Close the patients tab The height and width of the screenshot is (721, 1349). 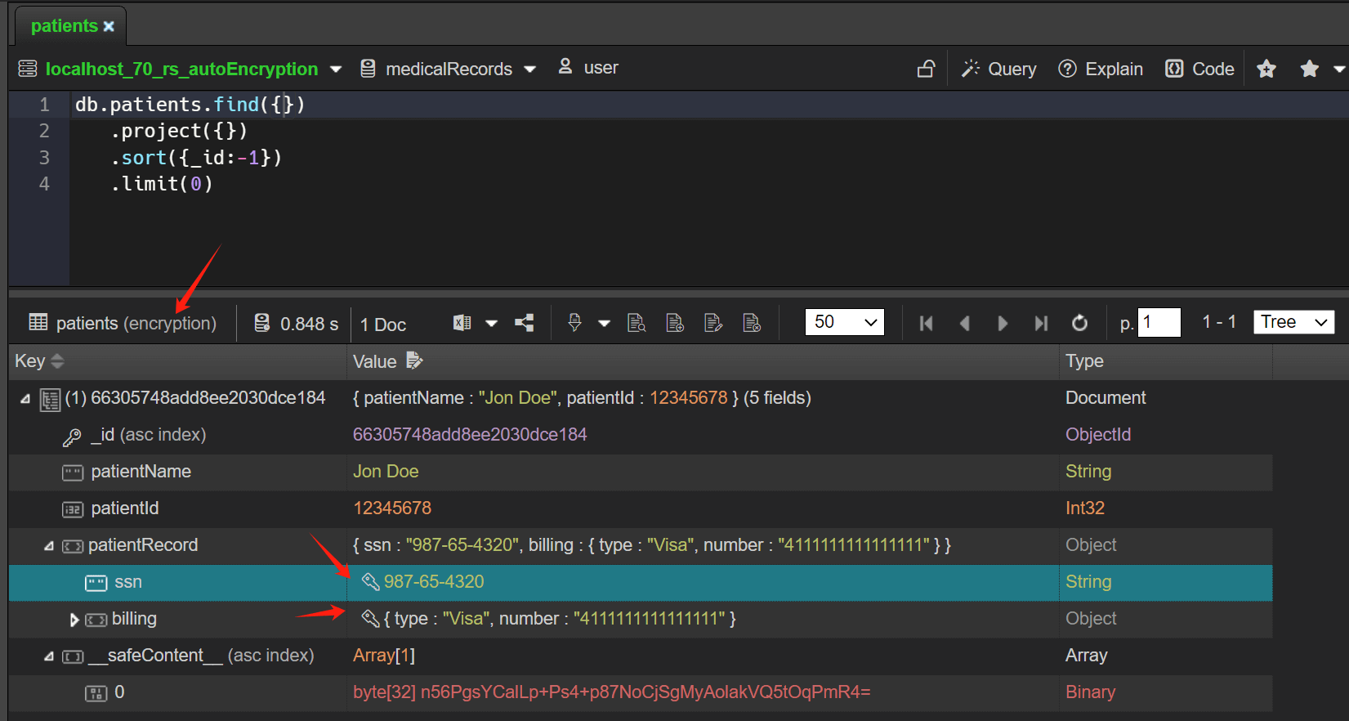point(109,27)
